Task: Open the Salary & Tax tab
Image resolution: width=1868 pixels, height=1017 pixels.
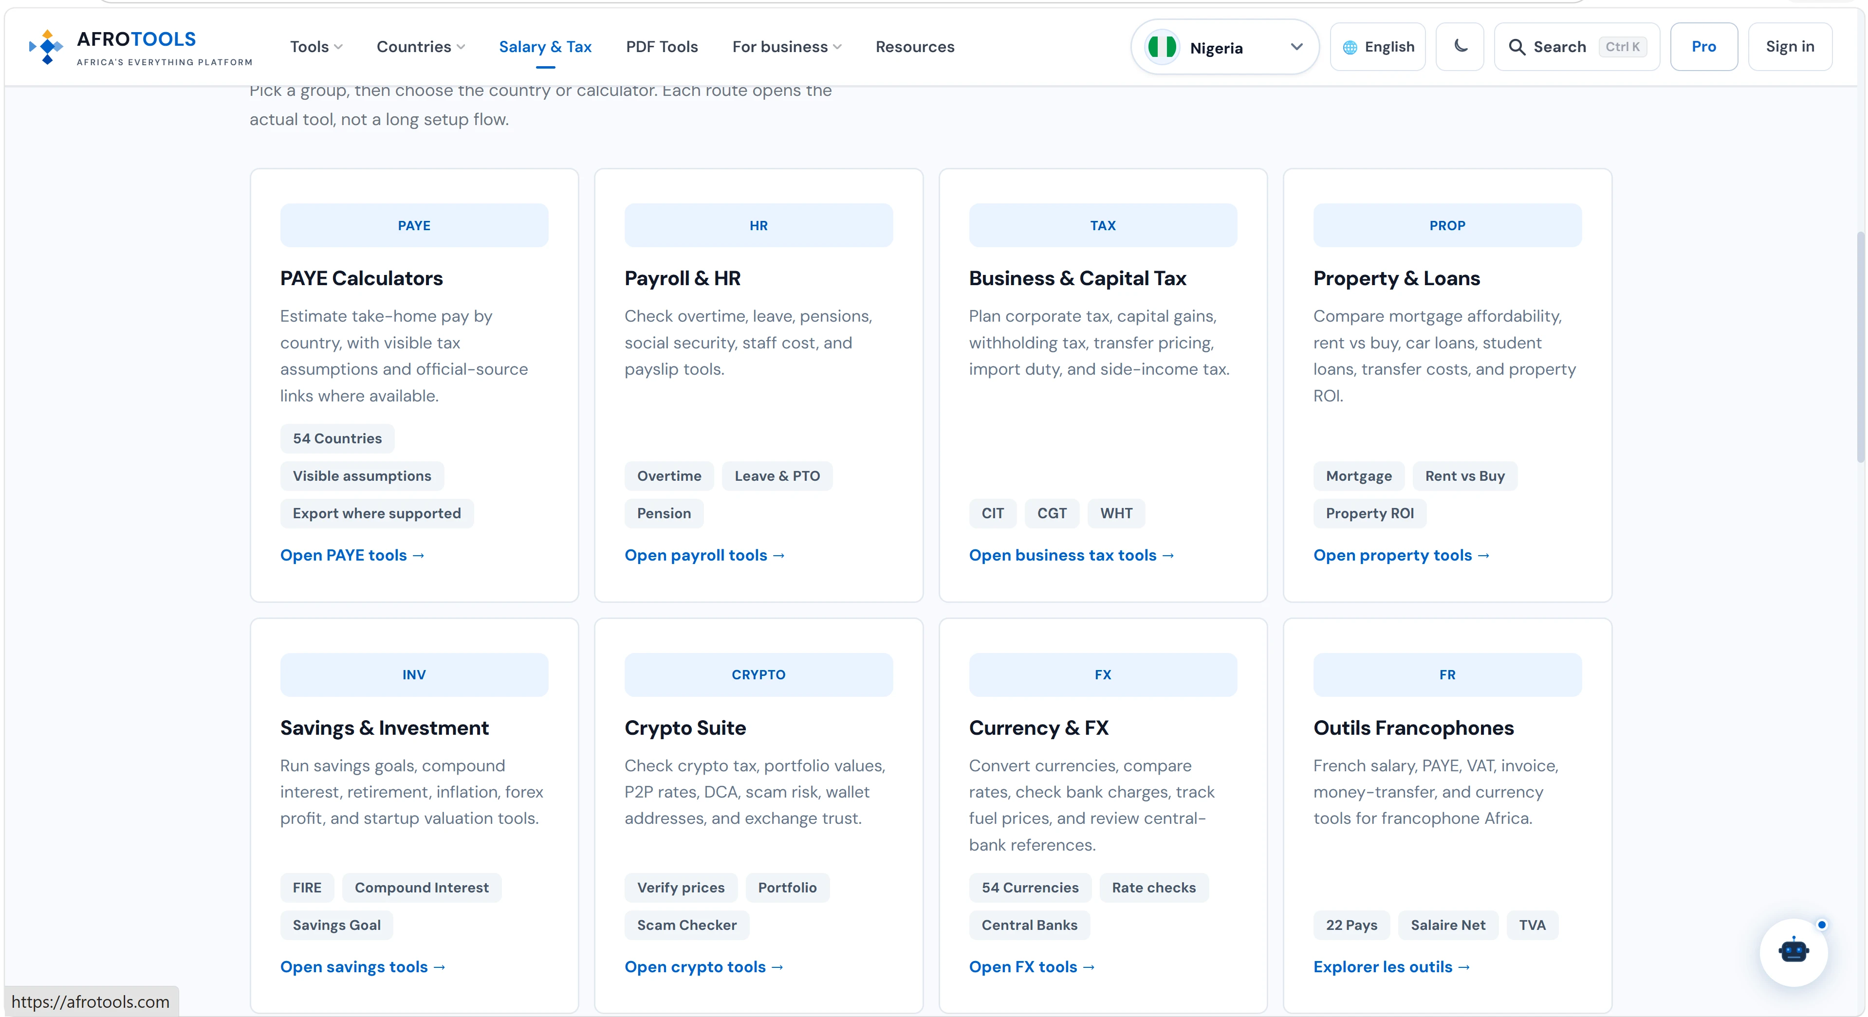Action: pos(545,47)
